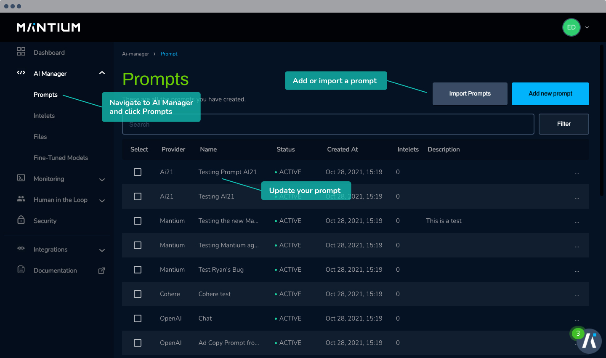Click the page vertical scrollbar
606x358 pixels.
602,120
